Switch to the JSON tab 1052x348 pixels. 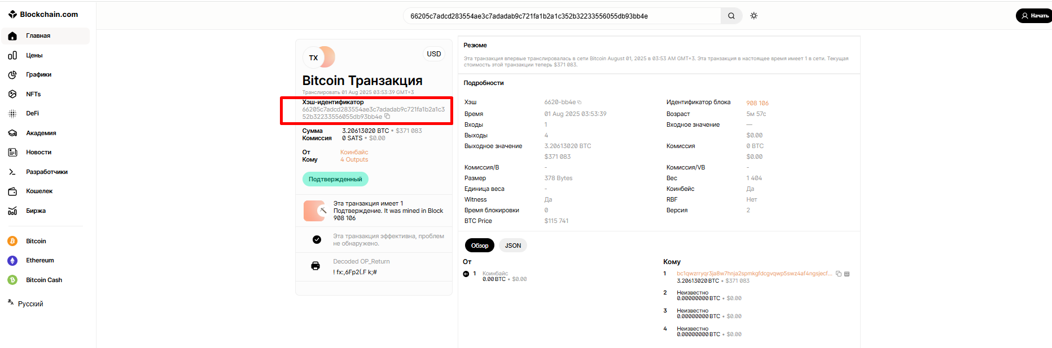click(512, 246)
